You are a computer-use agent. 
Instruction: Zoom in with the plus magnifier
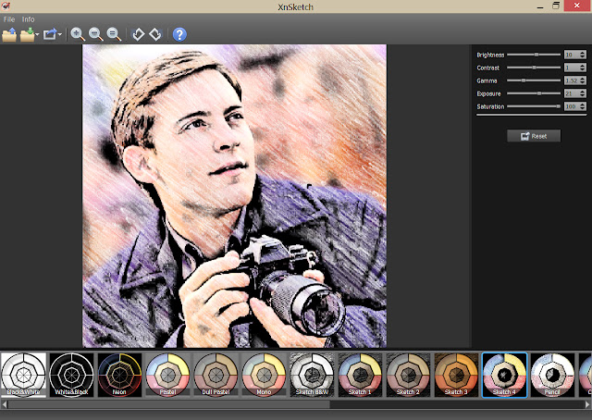click(78, 34)
